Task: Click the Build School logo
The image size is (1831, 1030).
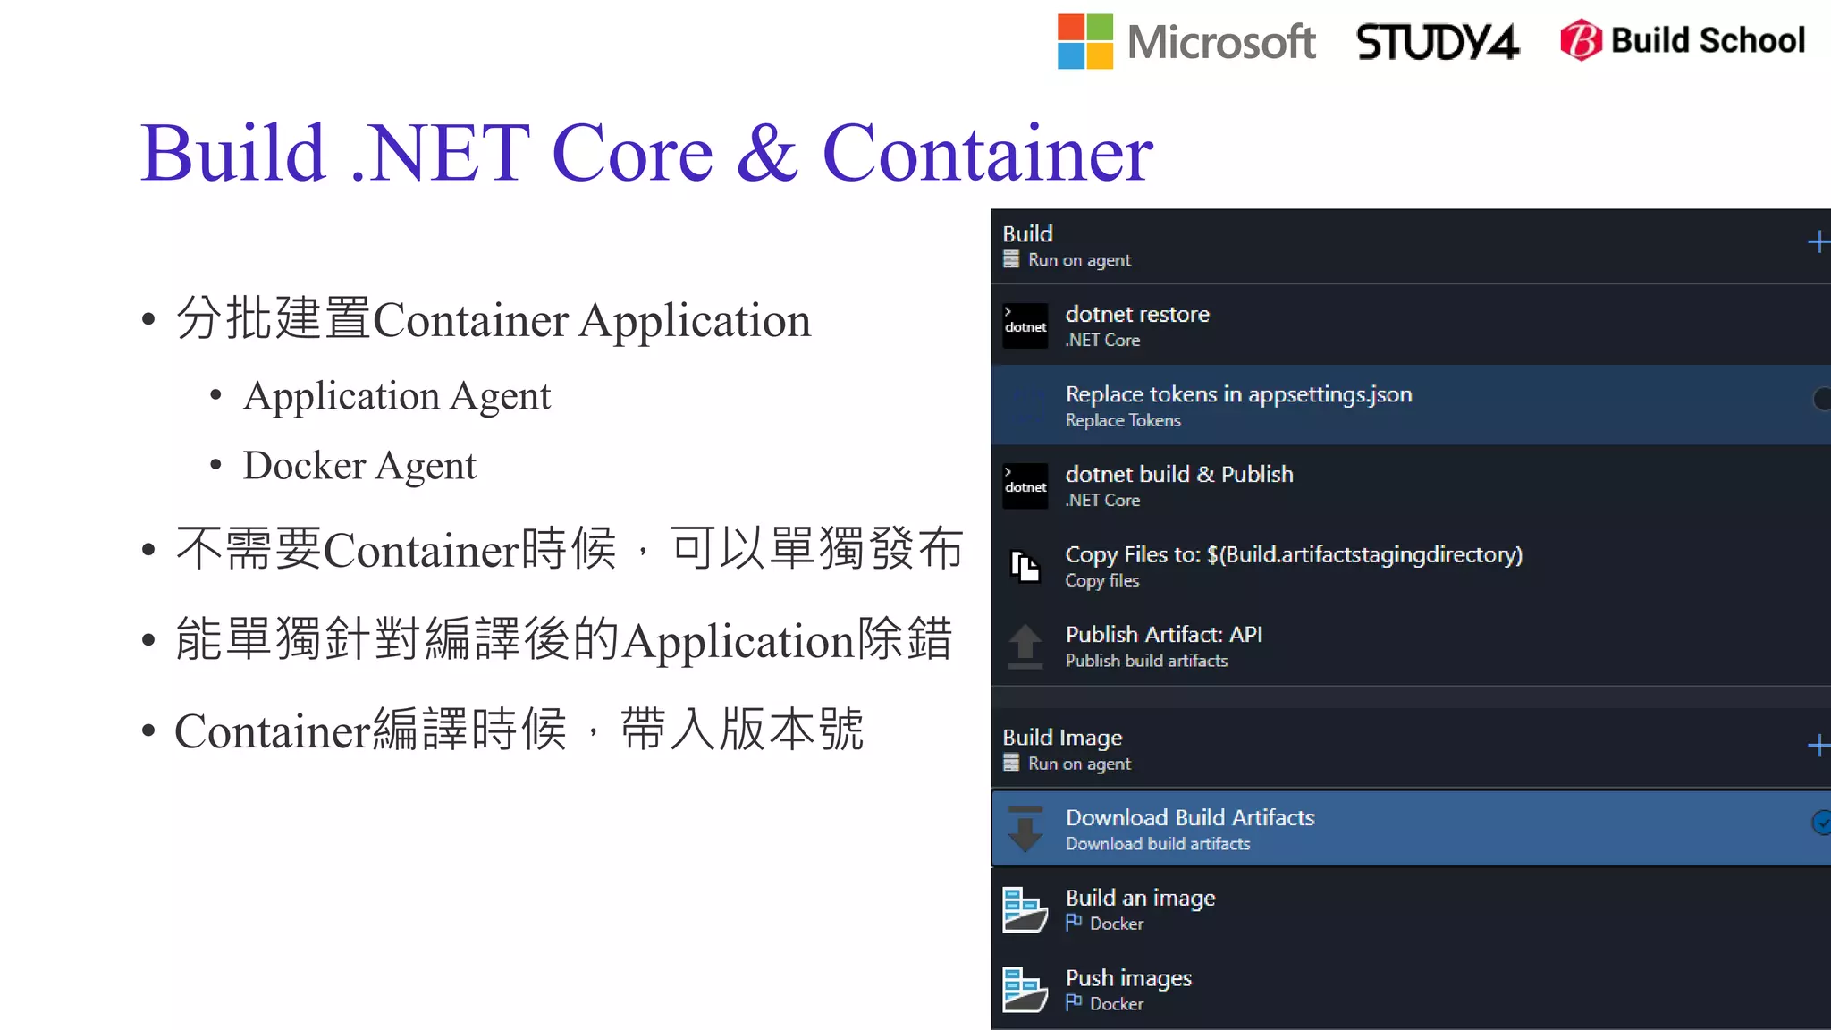Action: (x=1683, y=40)
